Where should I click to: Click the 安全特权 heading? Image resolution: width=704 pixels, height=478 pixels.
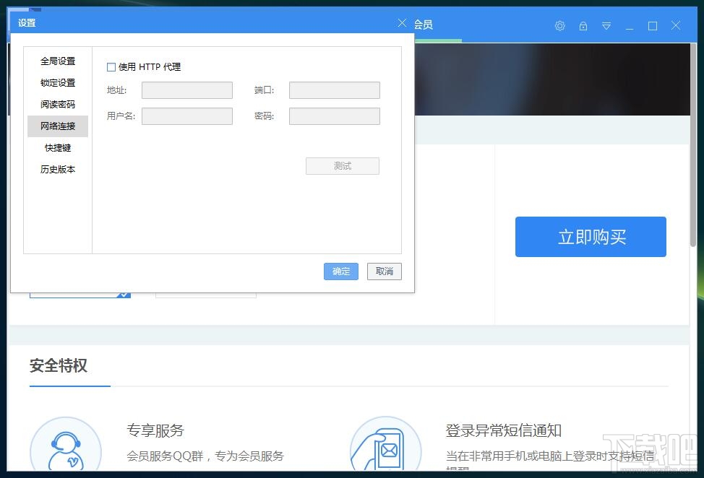[x=59, y=365]
